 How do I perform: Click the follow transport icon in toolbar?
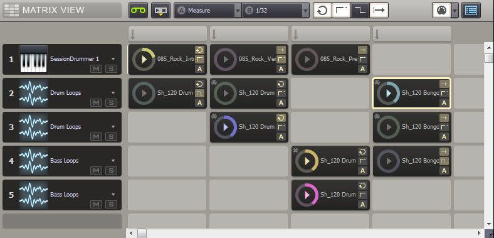pos(160,11)
